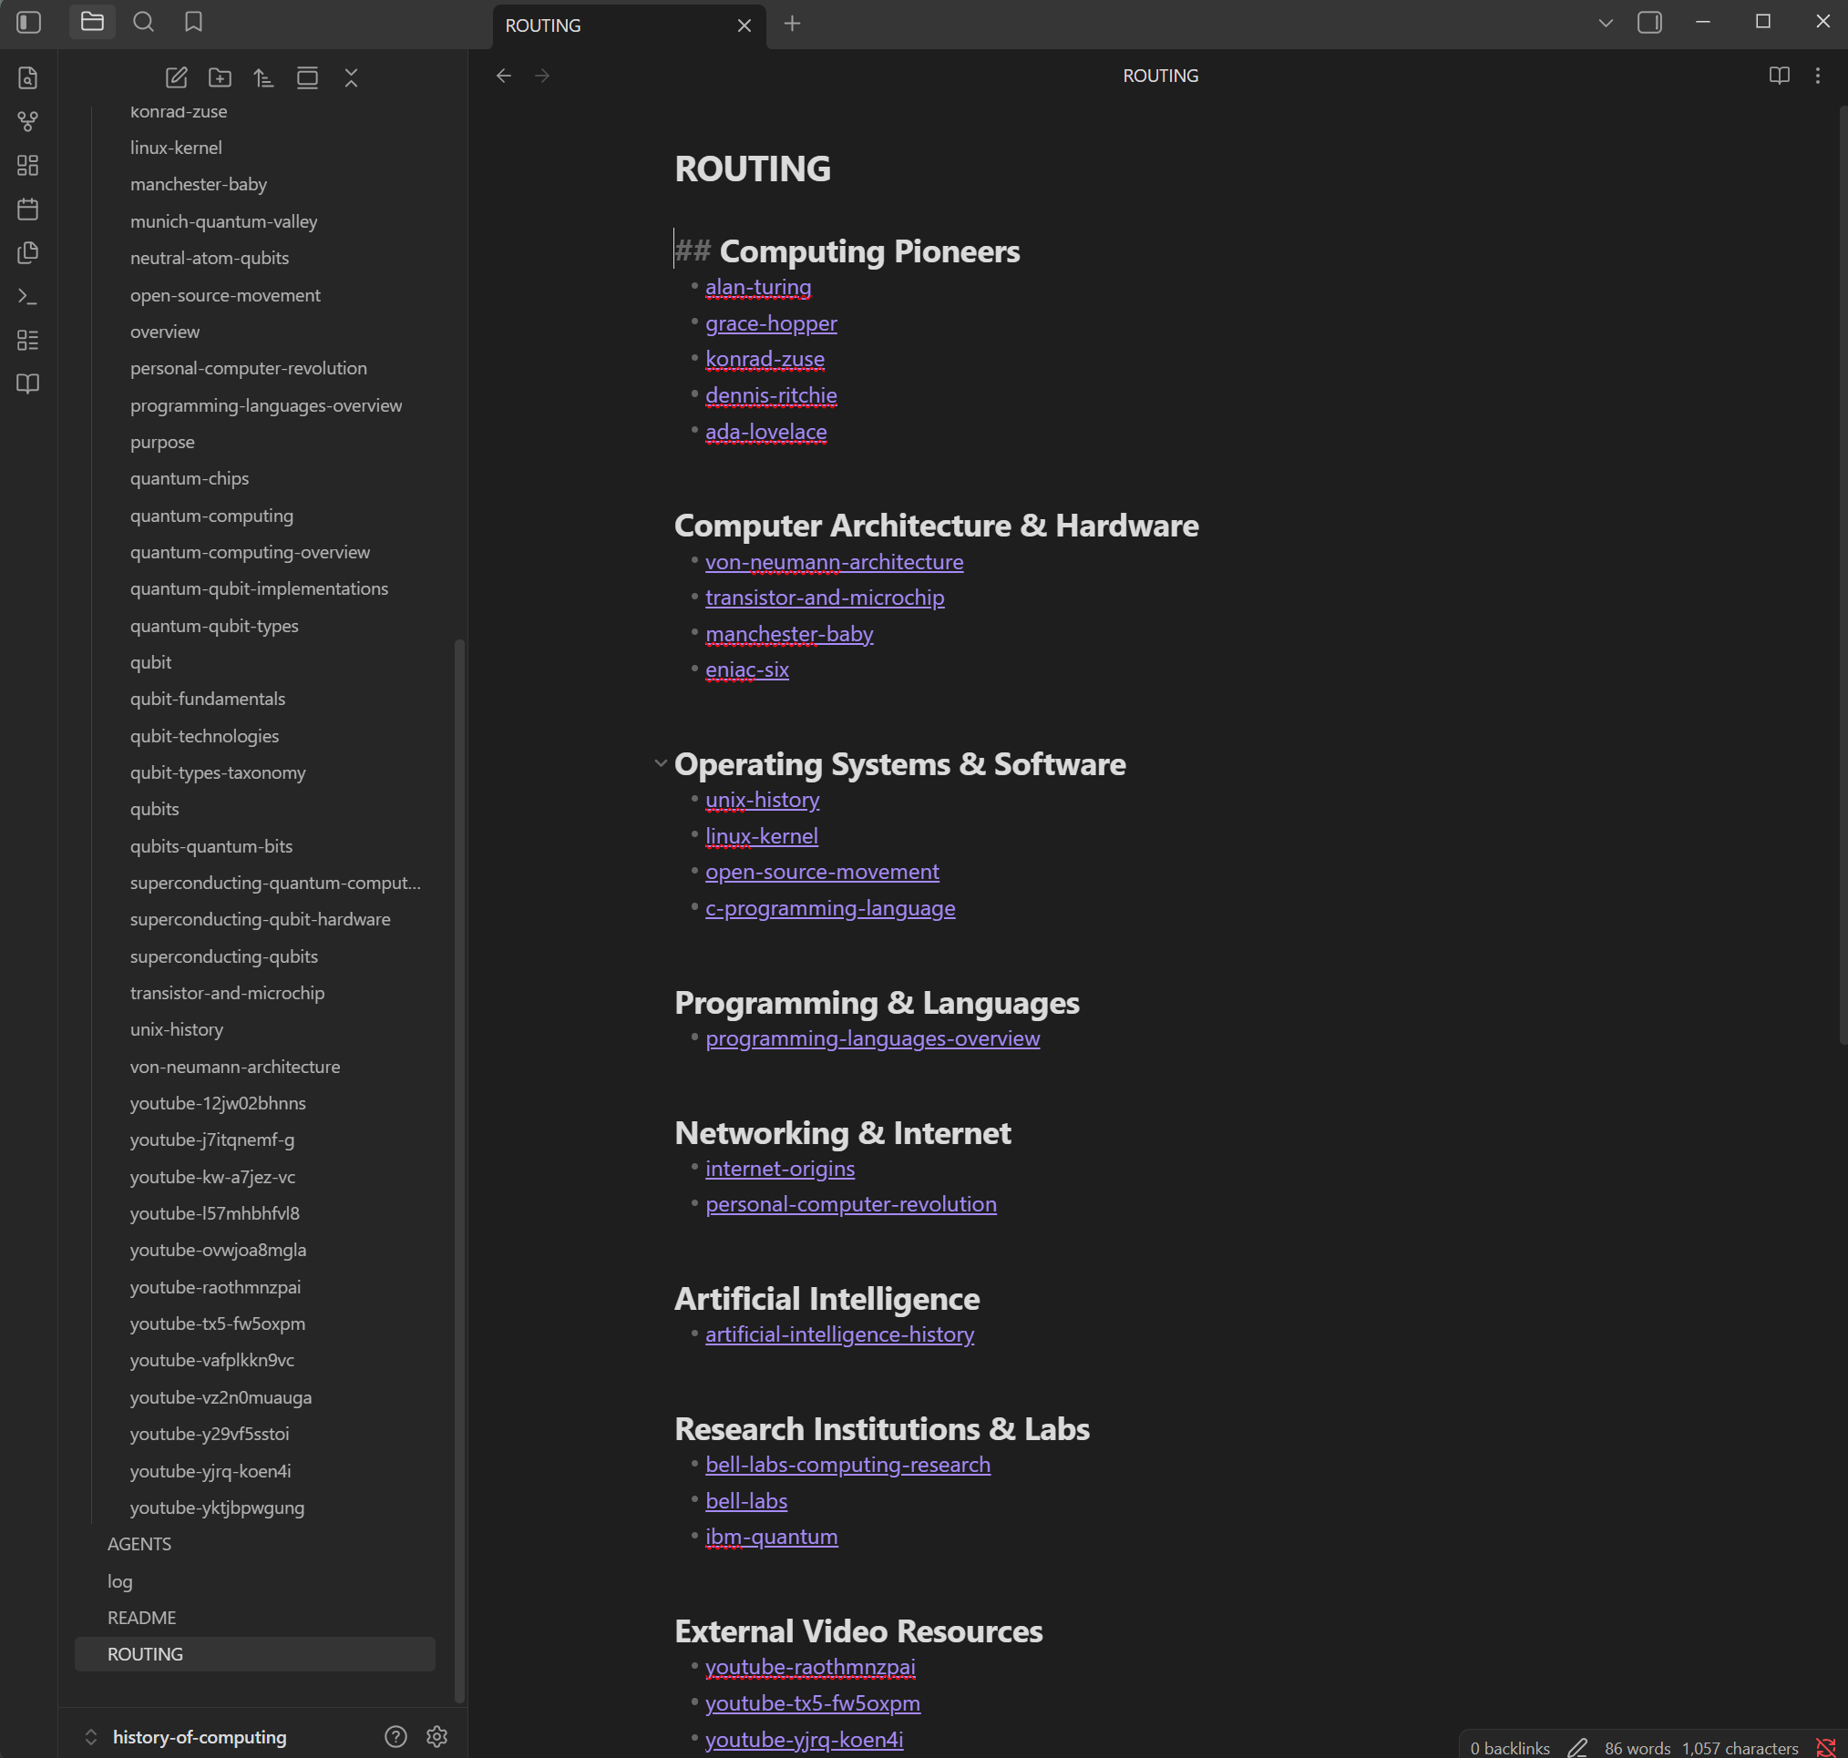Follow the alan-turing link
The width and height of the screenshot is (1848, 1758).
pos(757,288)
